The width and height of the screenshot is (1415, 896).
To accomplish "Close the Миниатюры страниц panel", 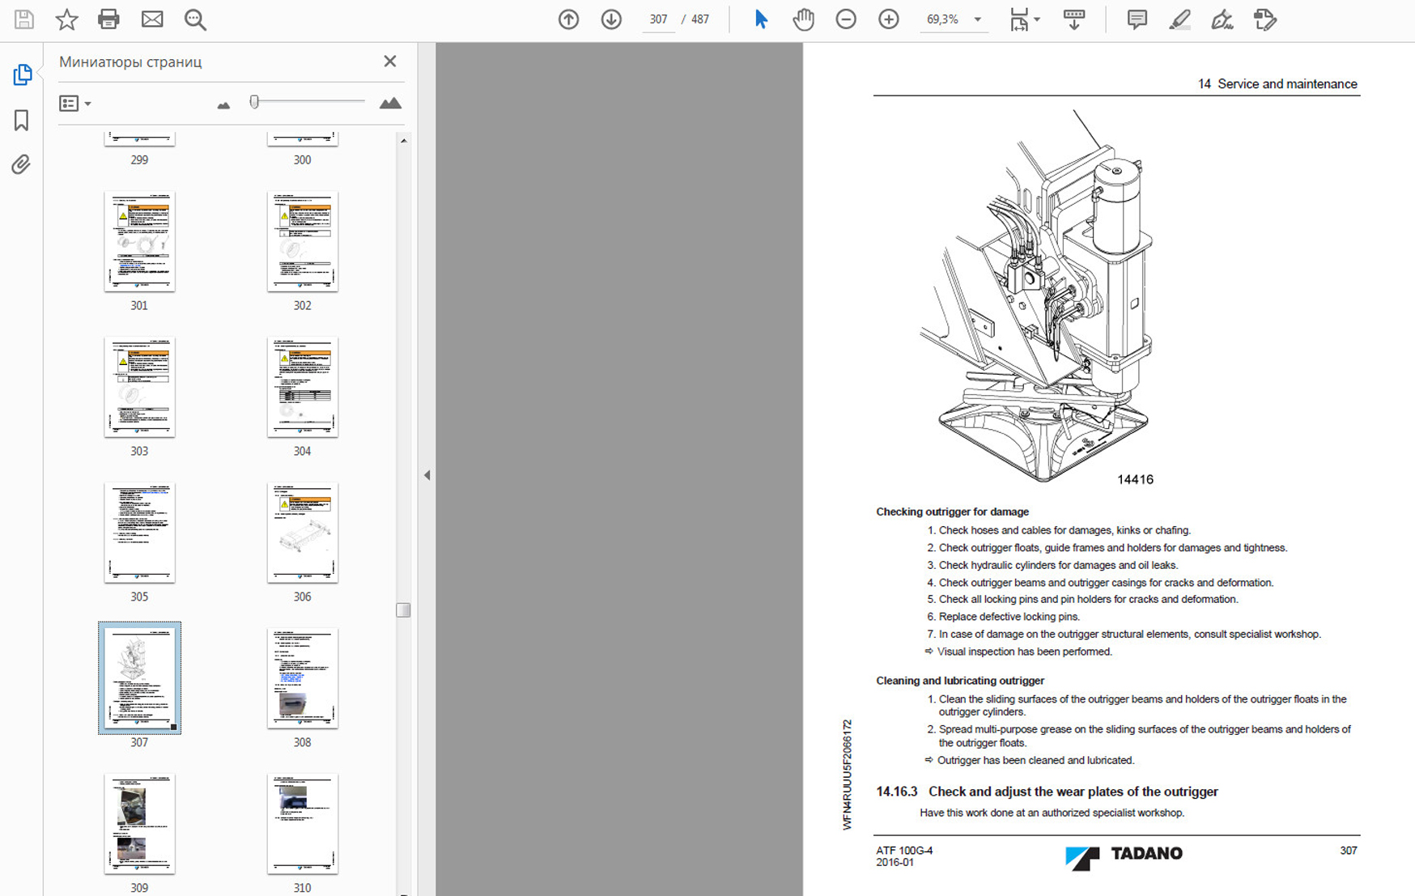I will [390, 62].
